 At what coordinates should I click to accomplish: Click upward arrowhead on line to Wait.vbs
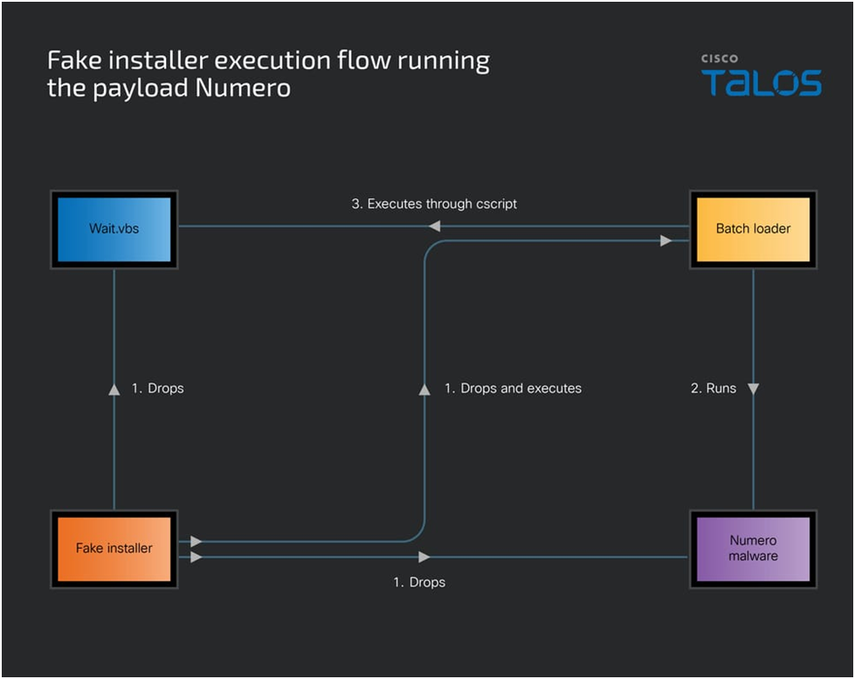coord(114,389)
